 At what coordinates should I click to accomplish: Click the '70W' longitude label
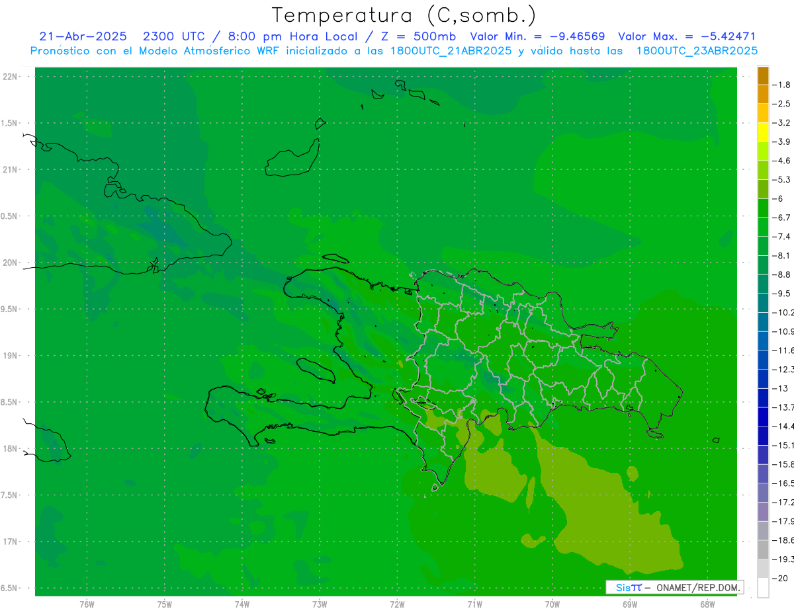click(552, 604)
